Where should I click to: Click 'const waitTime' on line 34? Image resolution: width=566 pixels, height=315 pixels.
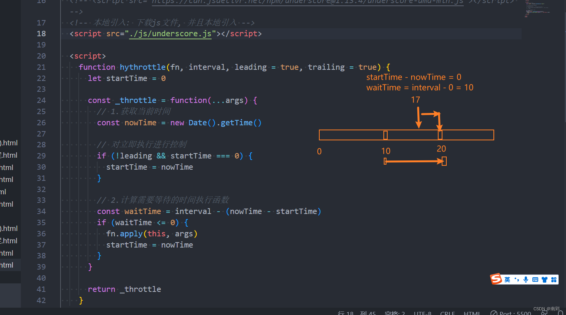129,211
